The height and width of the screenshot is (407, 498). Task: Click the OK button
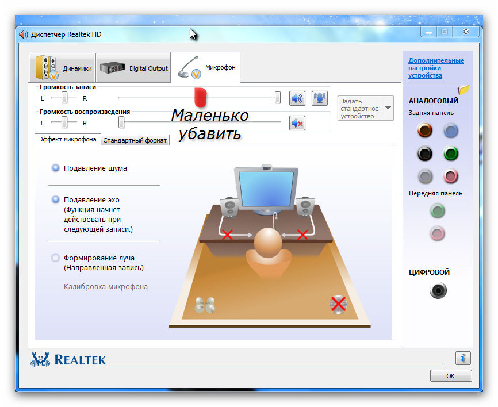[x=451, y=376]
